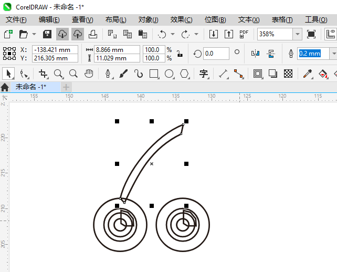Open the zoom level dropdown
The image size is (337, 272).
(297, 34)
